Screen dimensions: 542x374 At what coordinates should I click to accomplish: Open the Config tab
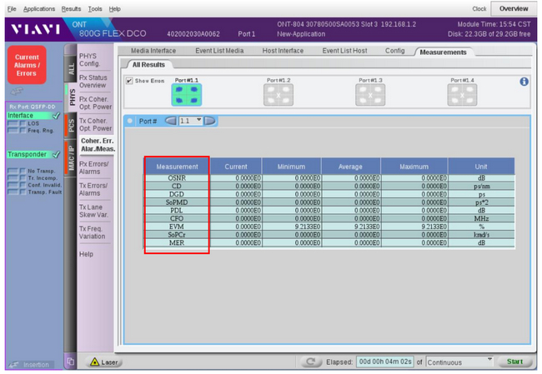pos(394,51)
